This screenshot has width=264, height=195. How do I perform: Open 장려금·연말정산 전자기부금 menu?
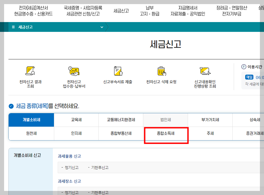[232, 11]
